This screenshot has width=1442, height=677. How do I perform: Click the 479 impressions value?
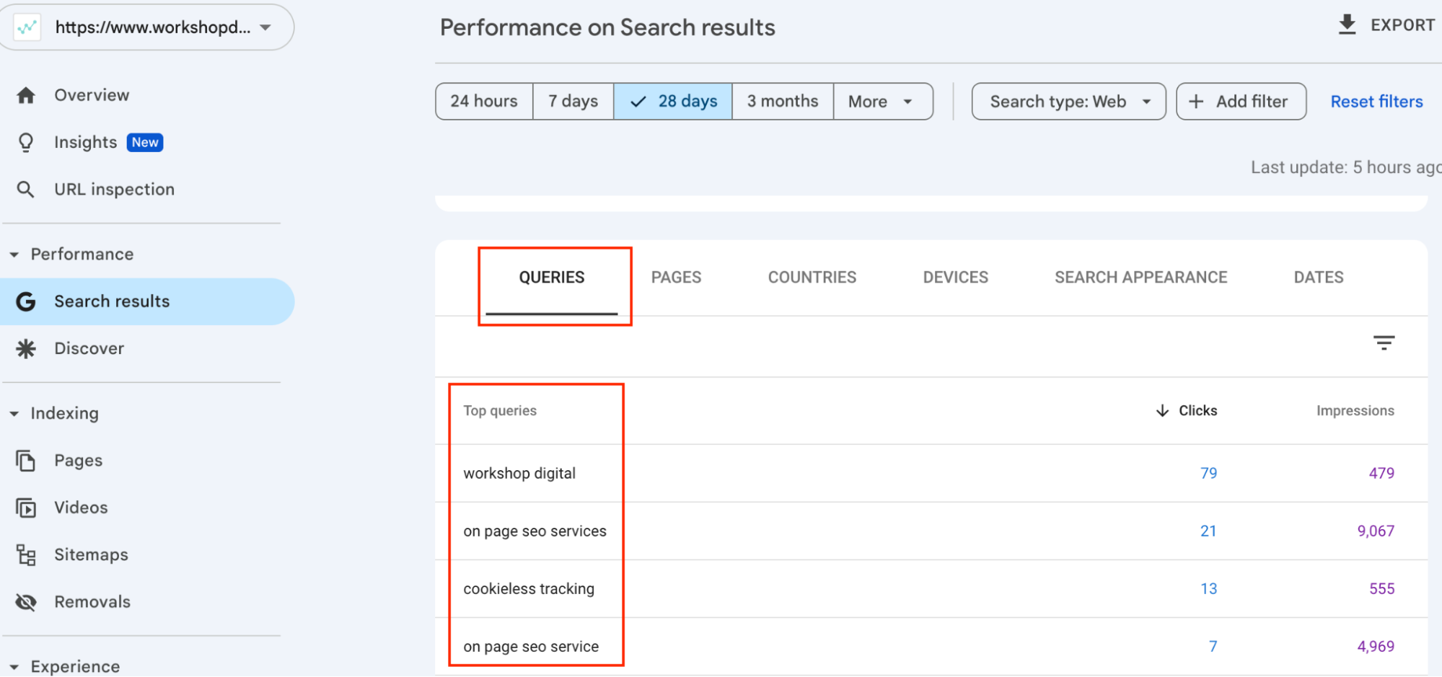coord(1381,474)
